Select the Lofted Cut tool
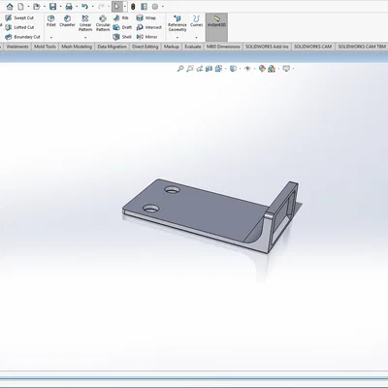This screenshot has width=388, height=388. [x=19, y=27]
